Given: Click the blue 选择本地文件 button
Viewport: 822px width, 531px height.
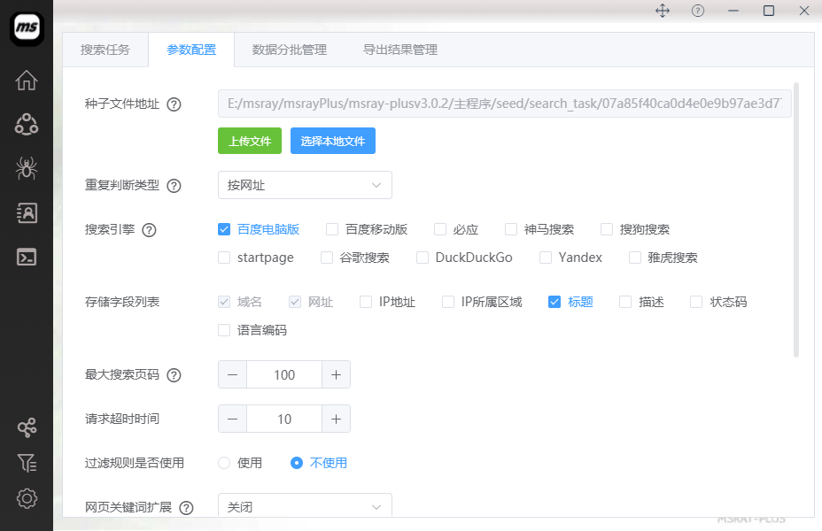Looking at the screenshot, I should click(x=332, y=141).
